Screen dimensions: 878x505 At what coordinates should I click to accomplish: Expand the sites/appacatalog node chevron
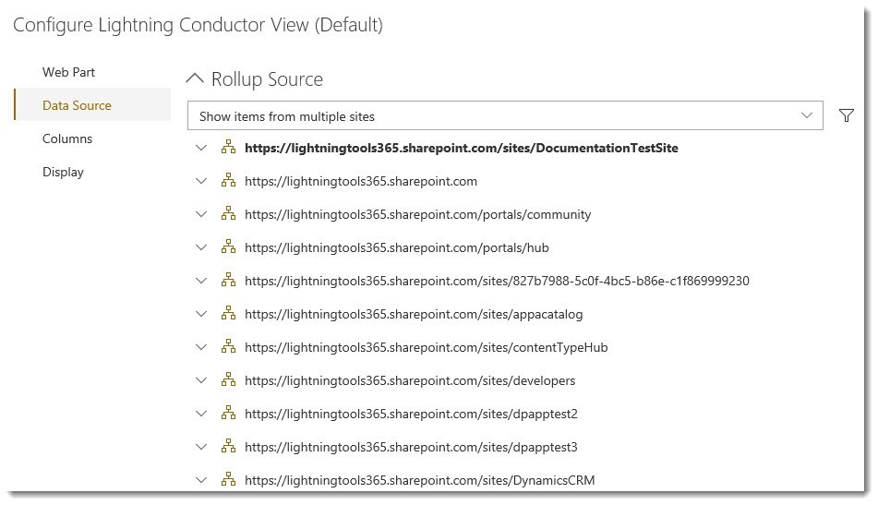pos(201,314)
